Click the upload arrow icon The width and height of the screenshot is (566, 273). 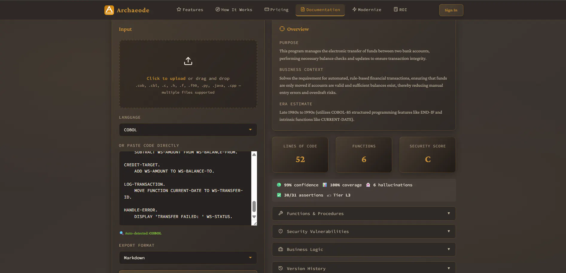click(x=188, y=61)
